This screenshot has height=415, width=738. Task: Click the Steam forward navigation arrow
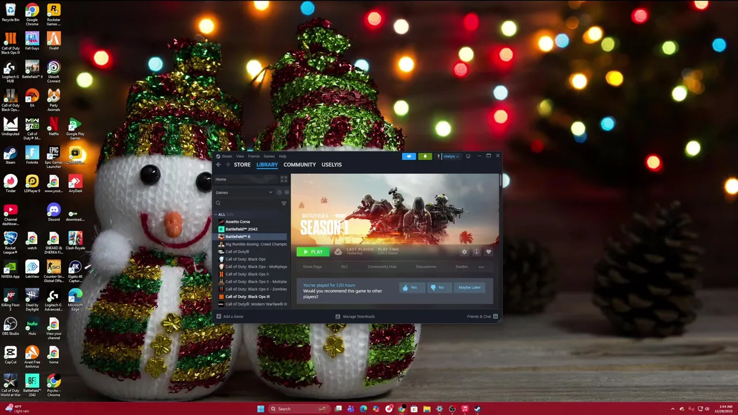[x=228, y=164]
